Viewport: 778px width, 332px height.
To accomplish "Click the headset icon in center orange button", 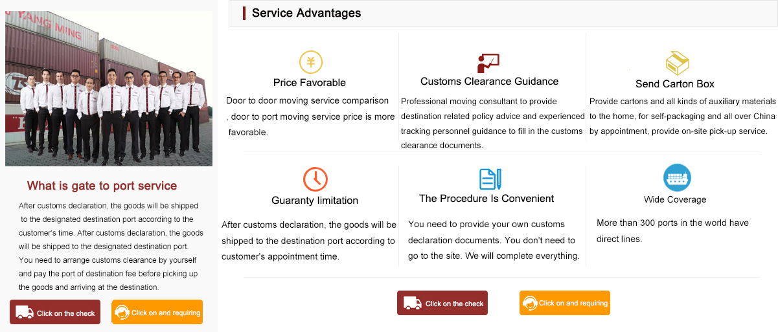I will [x=530, y=303].
